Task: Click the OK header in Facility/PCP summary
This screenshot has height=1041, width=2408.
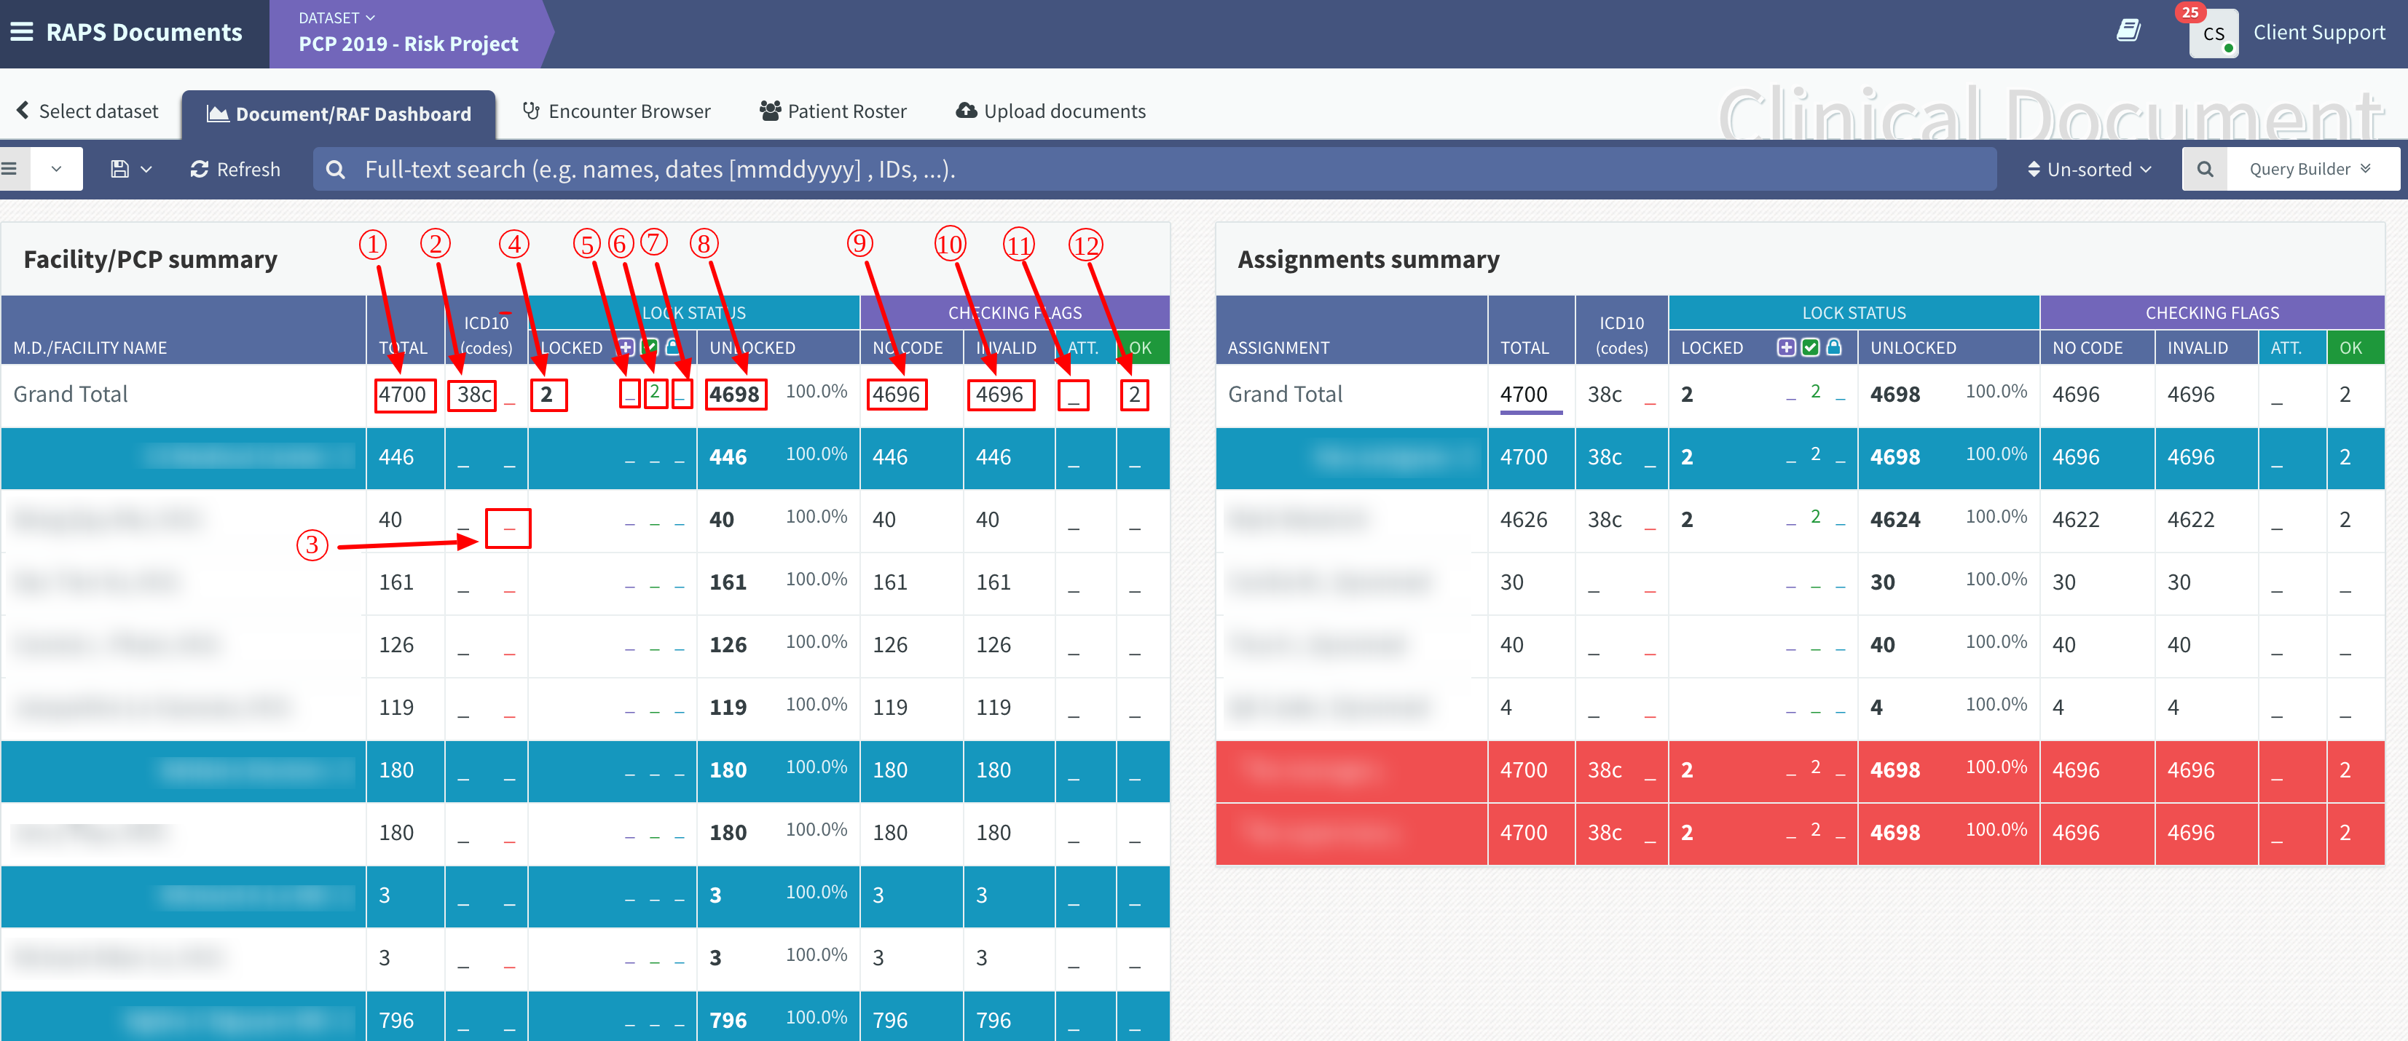Action: point(1139,348)
